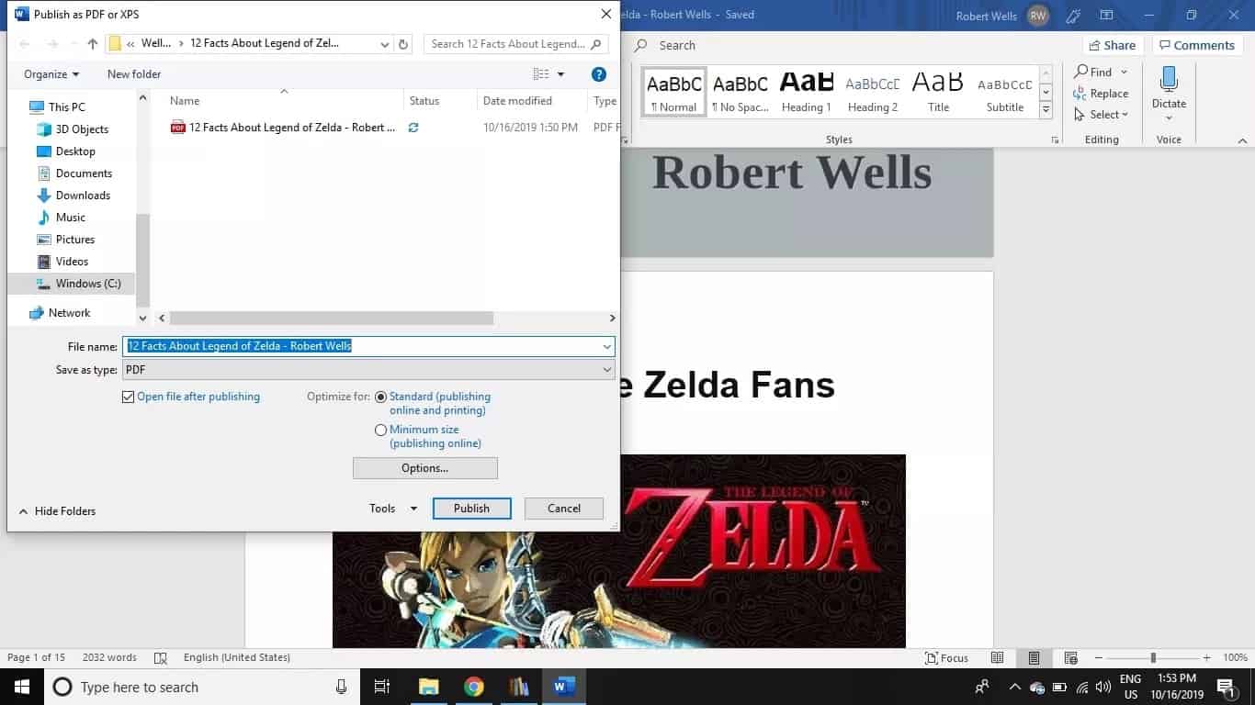Click New folder in dialog toolbar
The width and height of the screenshot is (1255, 705).
pyautogui.click(x=134, y=74)
